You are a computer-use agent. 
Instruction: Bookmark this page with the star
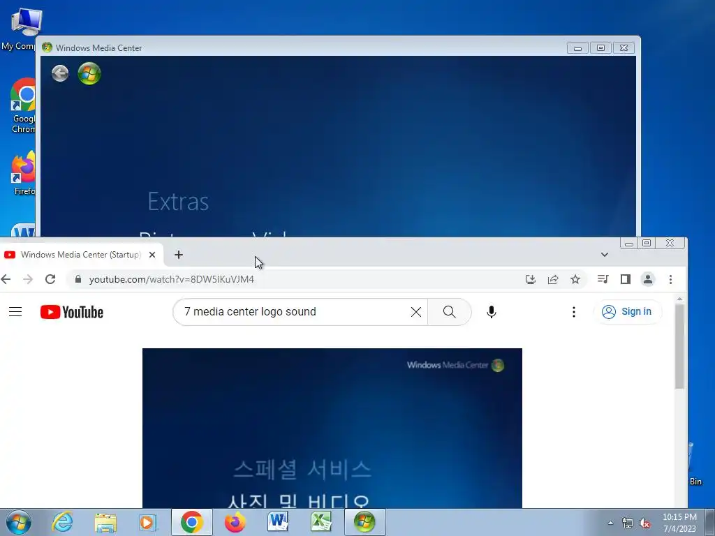pos(575,279)
